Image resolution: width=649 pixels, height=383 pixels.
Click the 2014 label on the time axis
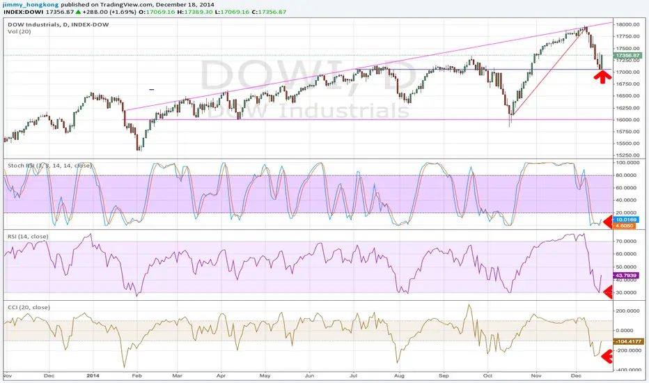pyautogui.click(x=93, y=376)
